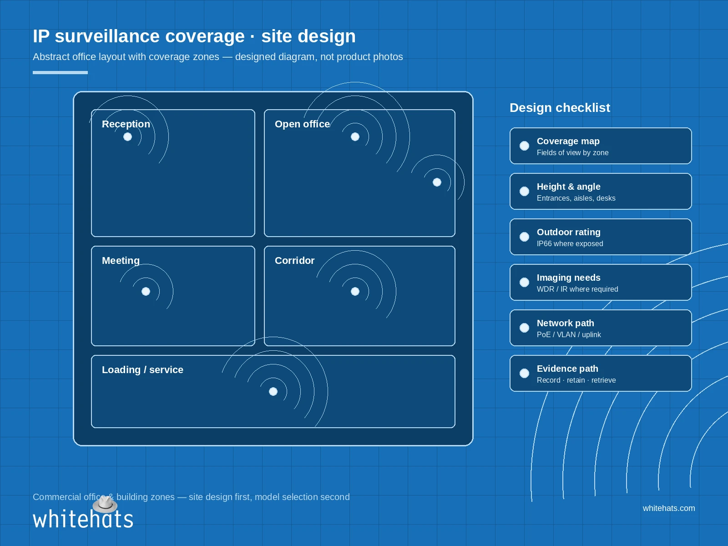The width and height of the screenshot is (728, 546).
Task: Click 'Record · retain · retrieve' text
Action: click(576, 380)
